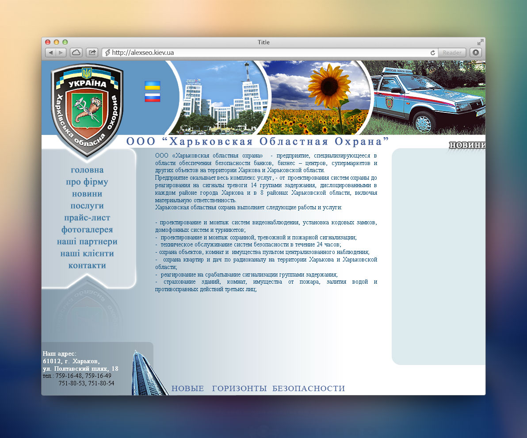Image resolution: width=527 pixels, height=438 pixels.
Task: Click the alexseo.kiev.ua address bar field
Action: [265, 52]
